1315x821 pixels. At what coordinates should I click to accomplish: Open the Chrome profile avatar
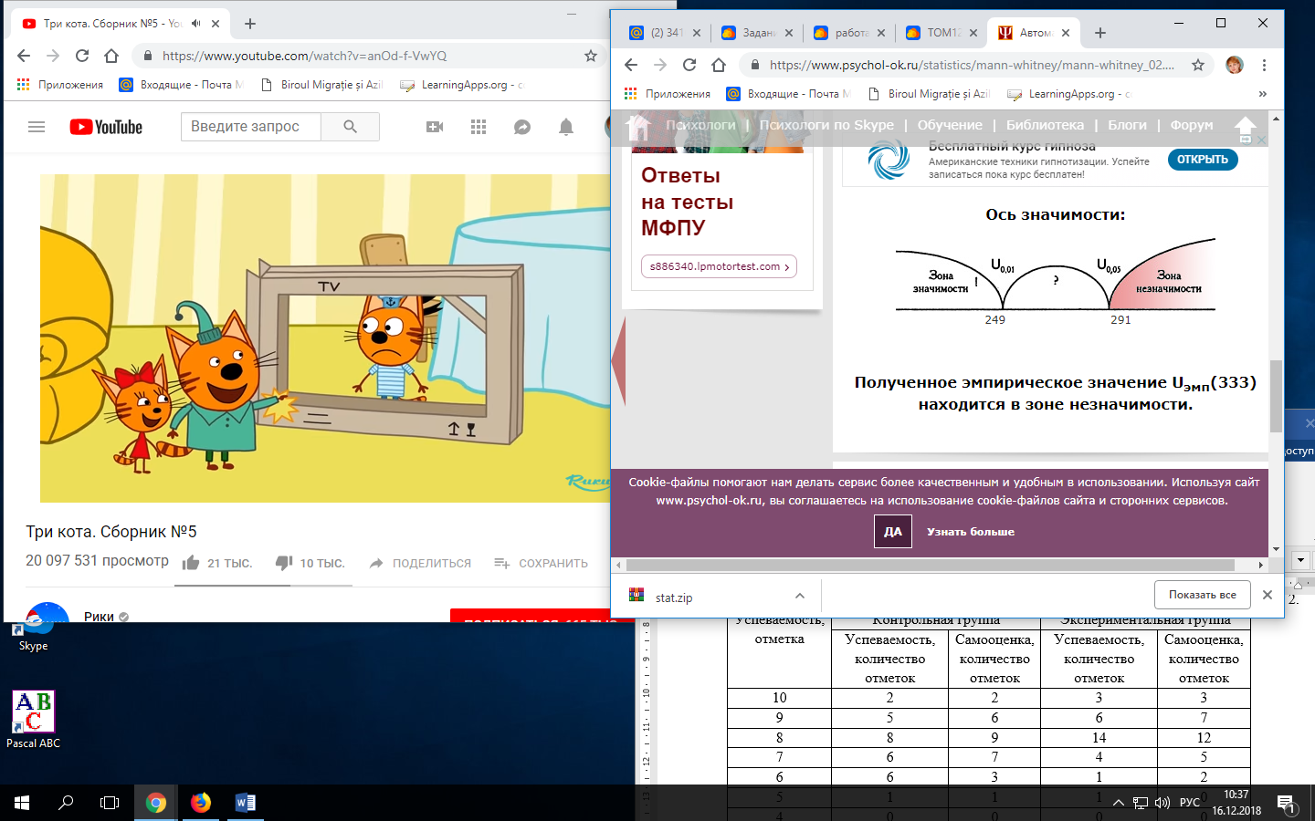pyautogui.click(x=1235, y=65)
